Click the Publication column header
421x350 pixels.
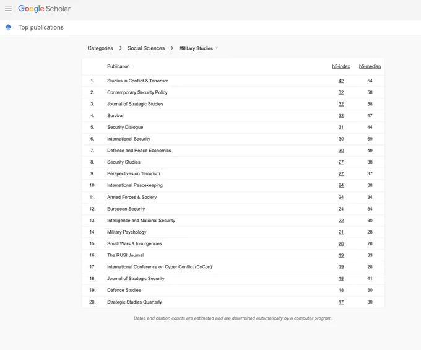(x=118, y=66)
